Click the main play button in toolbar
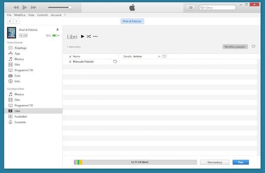265x173 pixels. 25,7
